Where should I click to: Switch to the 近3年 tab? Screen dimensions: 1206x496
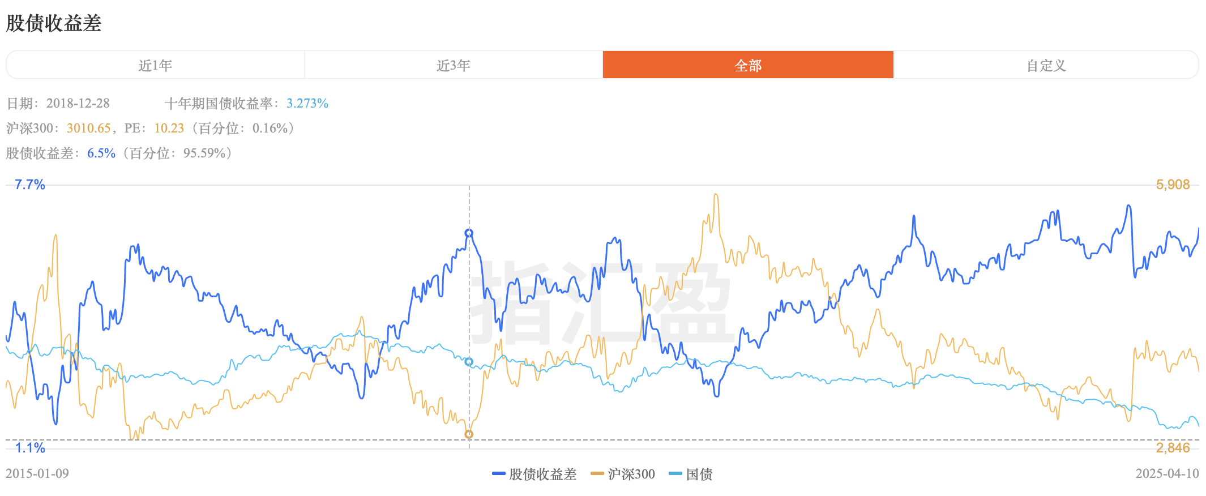pos(453,66)
